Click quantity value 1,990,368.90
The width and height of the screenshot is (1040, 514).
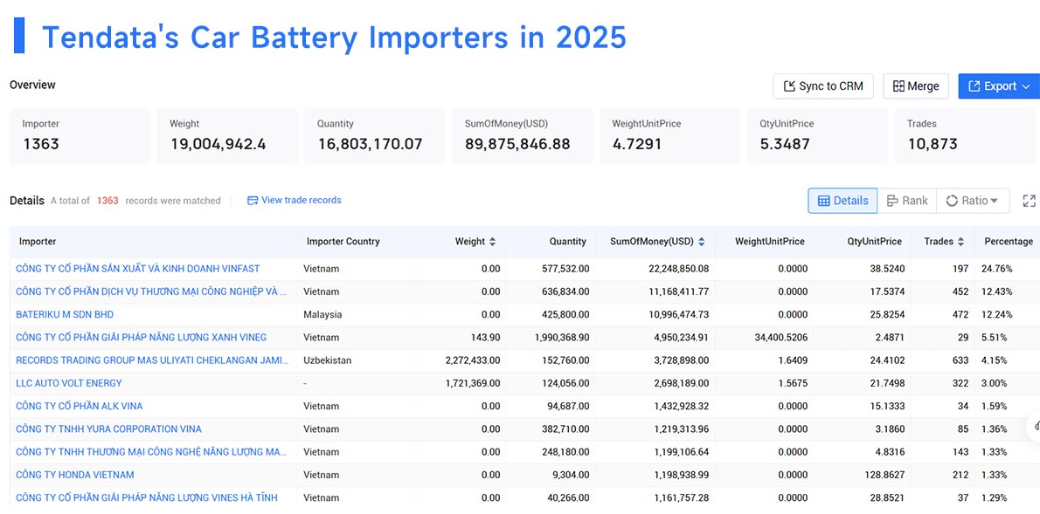(562, 337)
